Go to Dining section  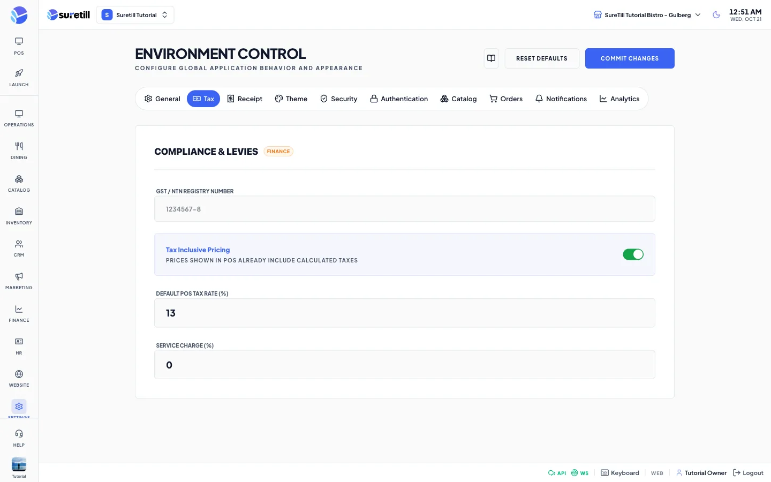pos(19,151)
